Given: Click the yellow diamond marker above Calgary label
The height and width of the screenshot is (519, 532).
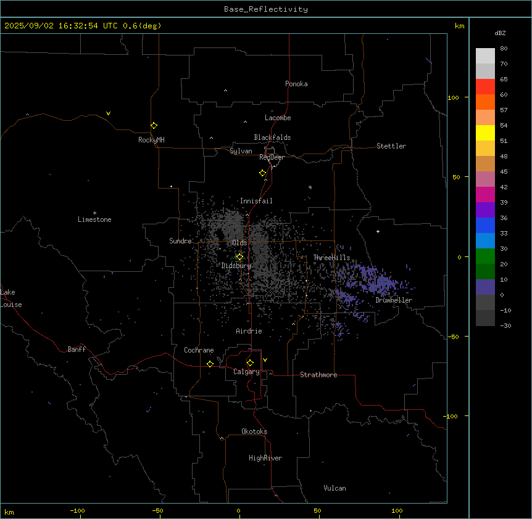Looking at the screenshot, I should [250, 363].
